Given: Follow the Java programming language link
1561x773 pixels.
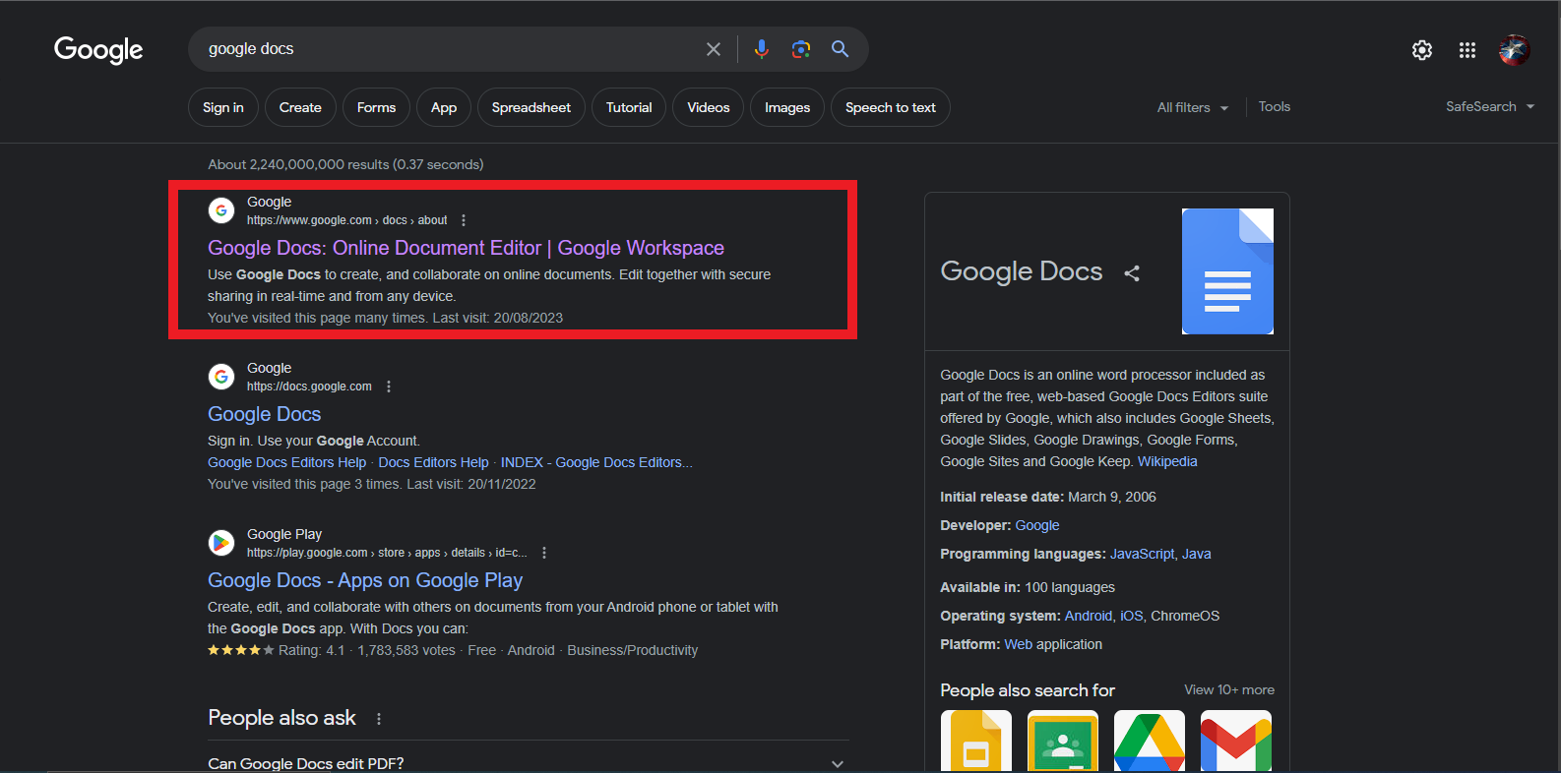Looking at the screenshot, I should (x=1196, y=554).
